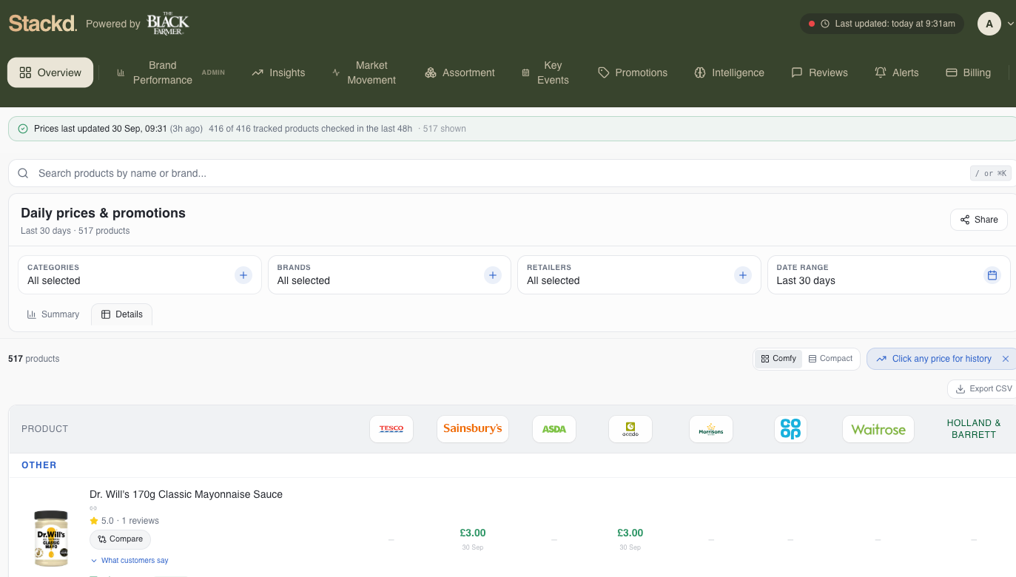Click The Black Farmer logo
This screenshot has width=1016, height=577.
tap(168, 24)
